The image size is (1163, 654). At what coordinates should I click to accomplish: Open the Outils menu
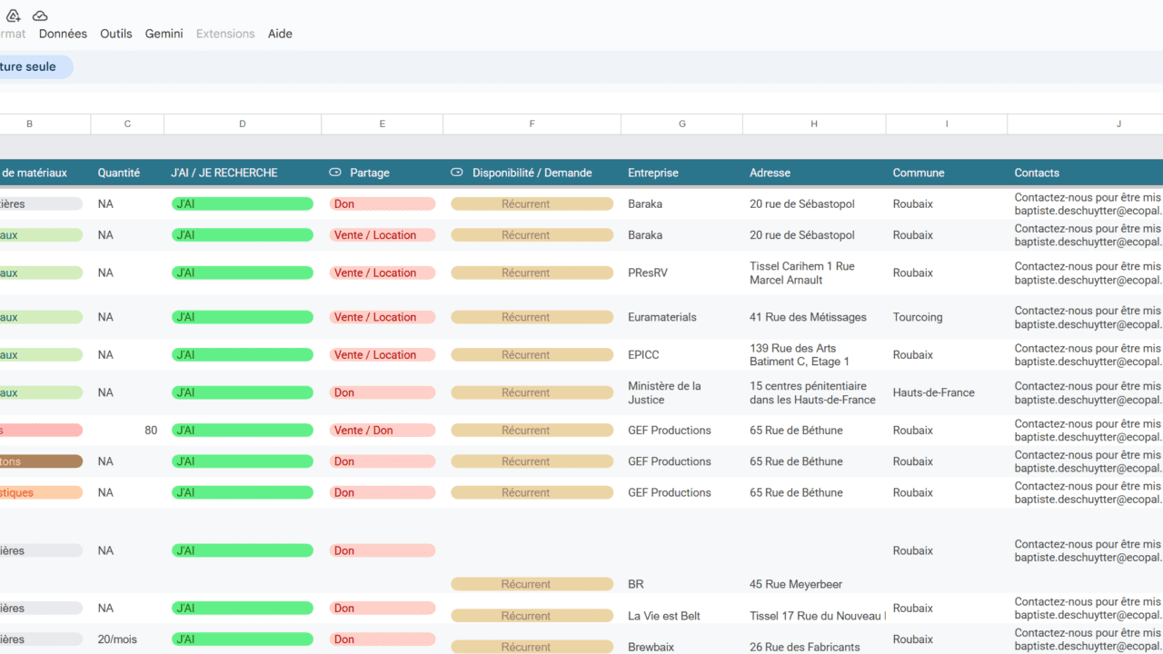point(116,34)
